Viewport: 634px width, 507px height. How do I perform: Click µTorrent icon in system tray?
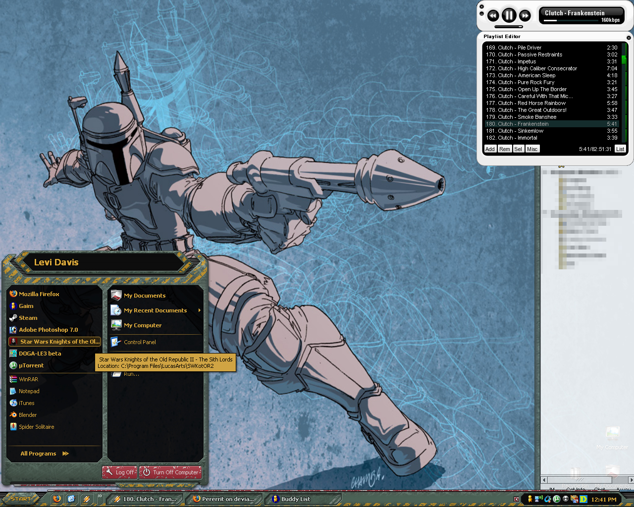[556, 499]
